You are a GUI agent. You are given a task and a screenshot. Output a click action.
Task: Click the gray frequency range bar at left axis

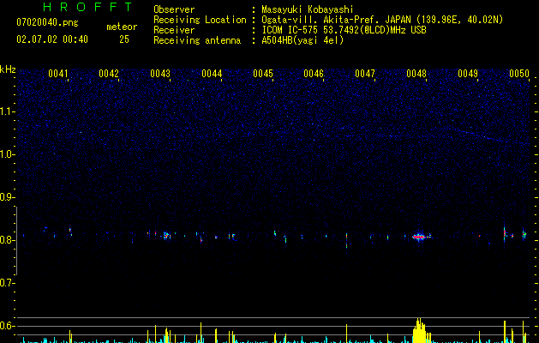tap(16, 241)
